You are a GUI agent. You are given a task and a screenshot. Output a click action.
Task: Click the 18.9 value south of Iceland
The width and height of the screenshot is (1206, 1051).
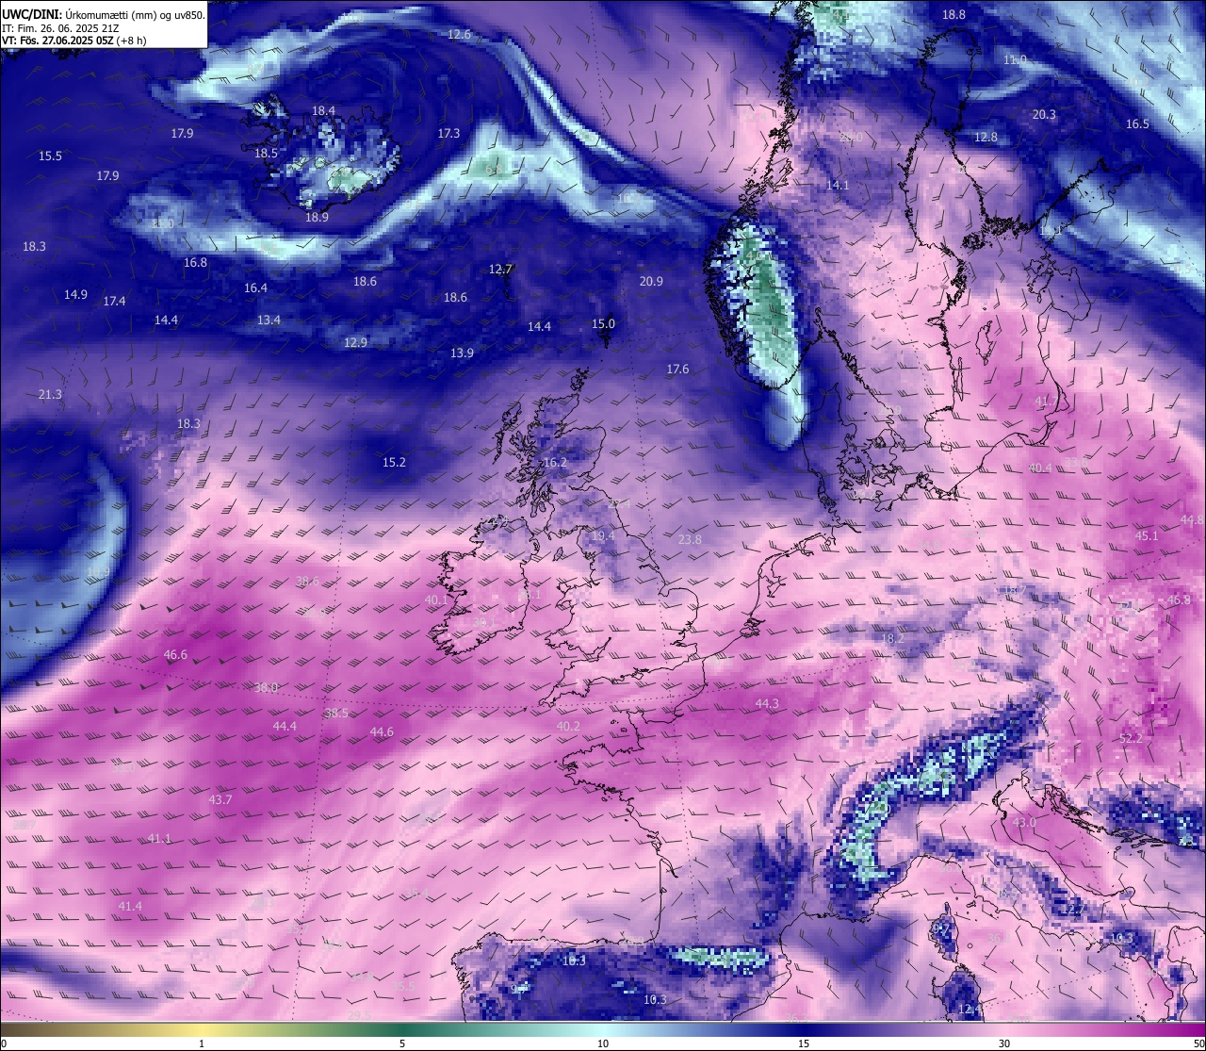point(317,218)
